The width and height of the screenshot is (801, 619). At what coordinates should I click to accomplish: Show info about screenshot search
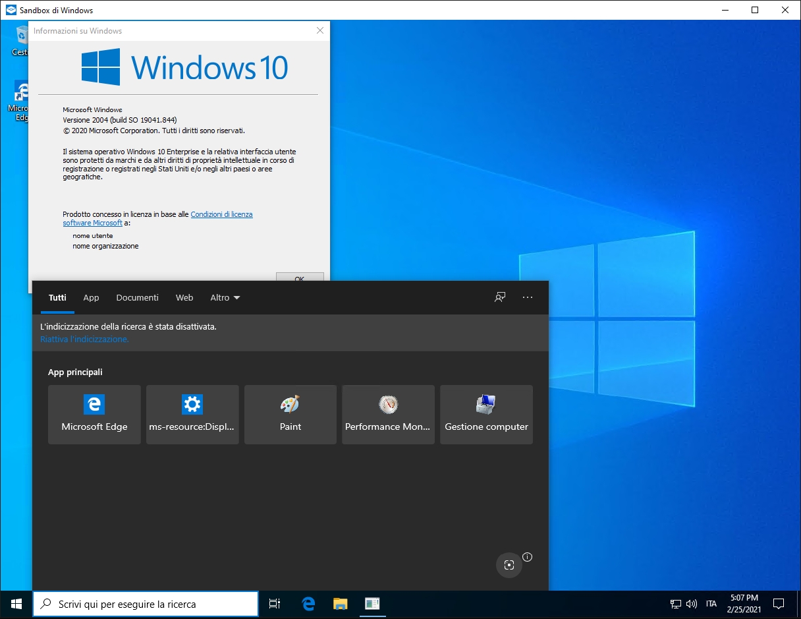pyautogui.click(x=527, y=557)
